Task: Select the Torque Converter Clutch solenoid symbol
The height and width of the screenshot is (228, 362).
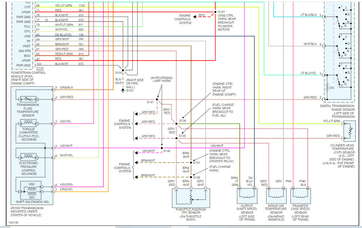Action: tap(28, 124)
